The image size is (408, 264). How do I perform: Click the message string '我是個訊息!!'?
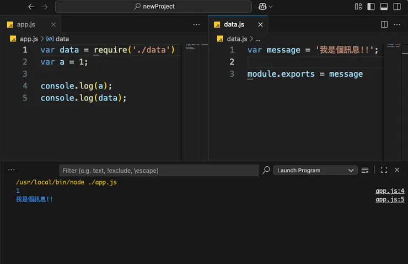[344, 50]
